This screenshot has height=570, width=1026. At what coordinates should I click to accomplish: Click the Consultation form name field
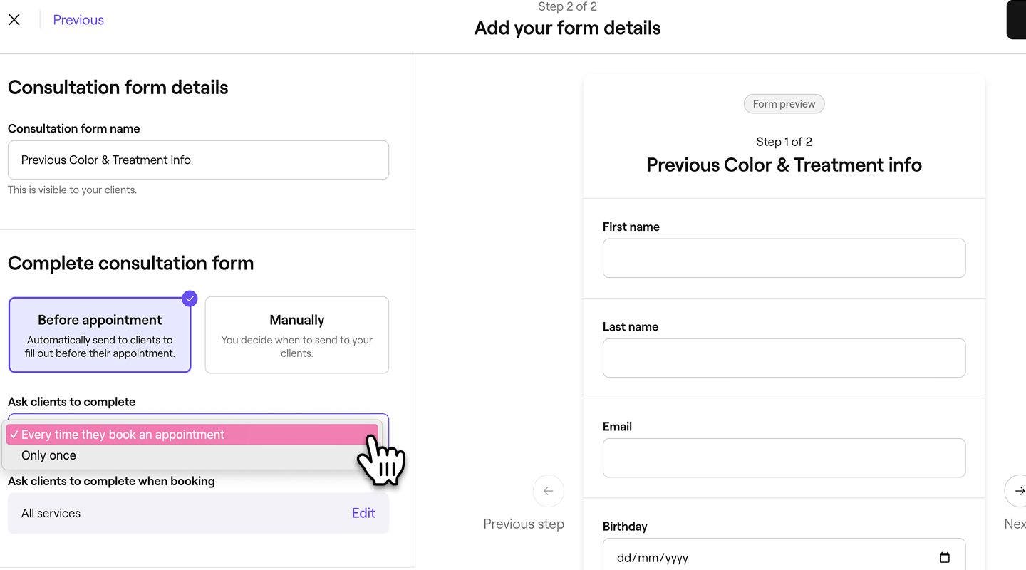pos(198,160)
